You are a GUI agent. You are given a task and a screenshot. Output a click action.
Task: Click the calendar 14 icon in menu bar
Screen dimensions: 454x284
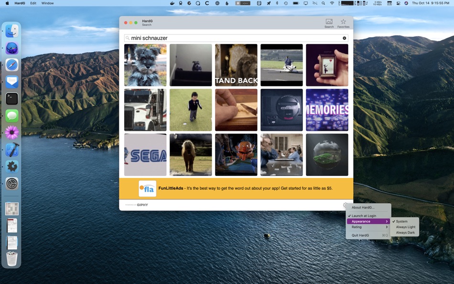point(389,3)
